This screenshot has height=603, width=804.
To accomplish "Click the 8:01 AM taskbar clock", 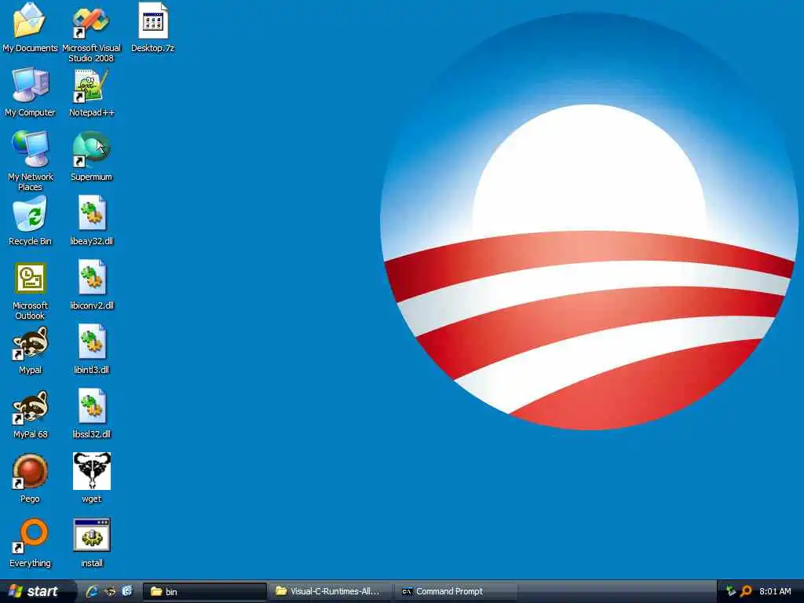I will [x=775, y=591].
